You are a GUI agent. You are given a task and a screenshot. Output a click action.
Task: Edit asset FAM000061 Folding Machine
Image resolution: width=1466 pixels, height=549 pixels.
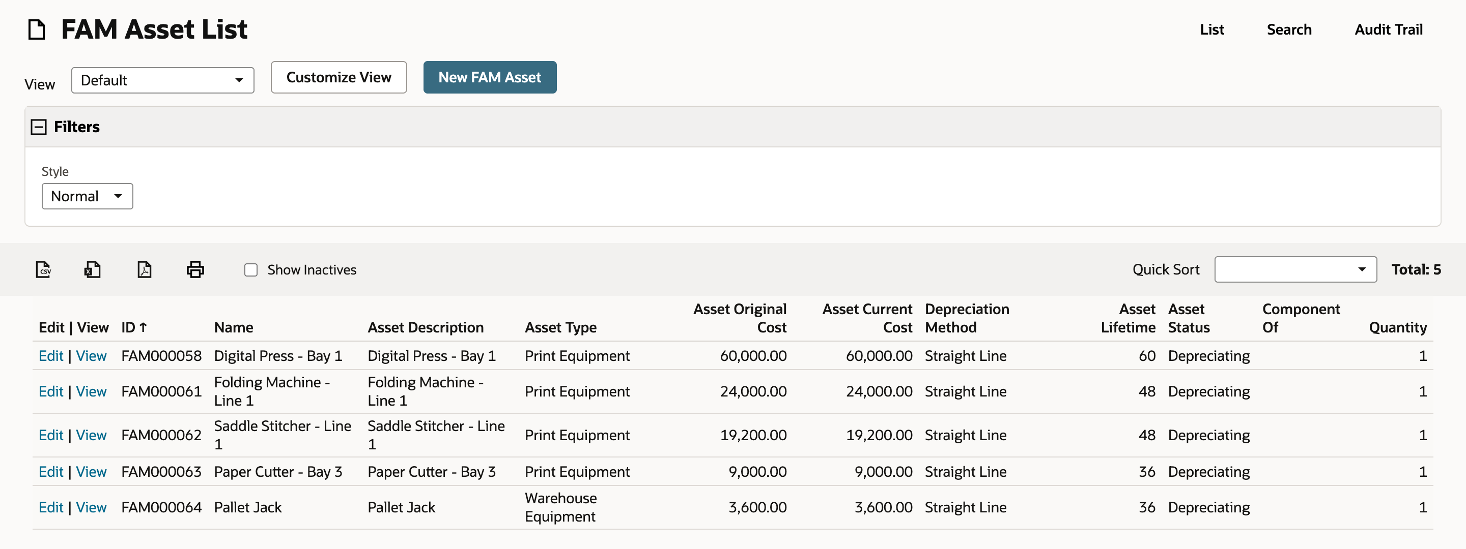[x=51, y=391]
